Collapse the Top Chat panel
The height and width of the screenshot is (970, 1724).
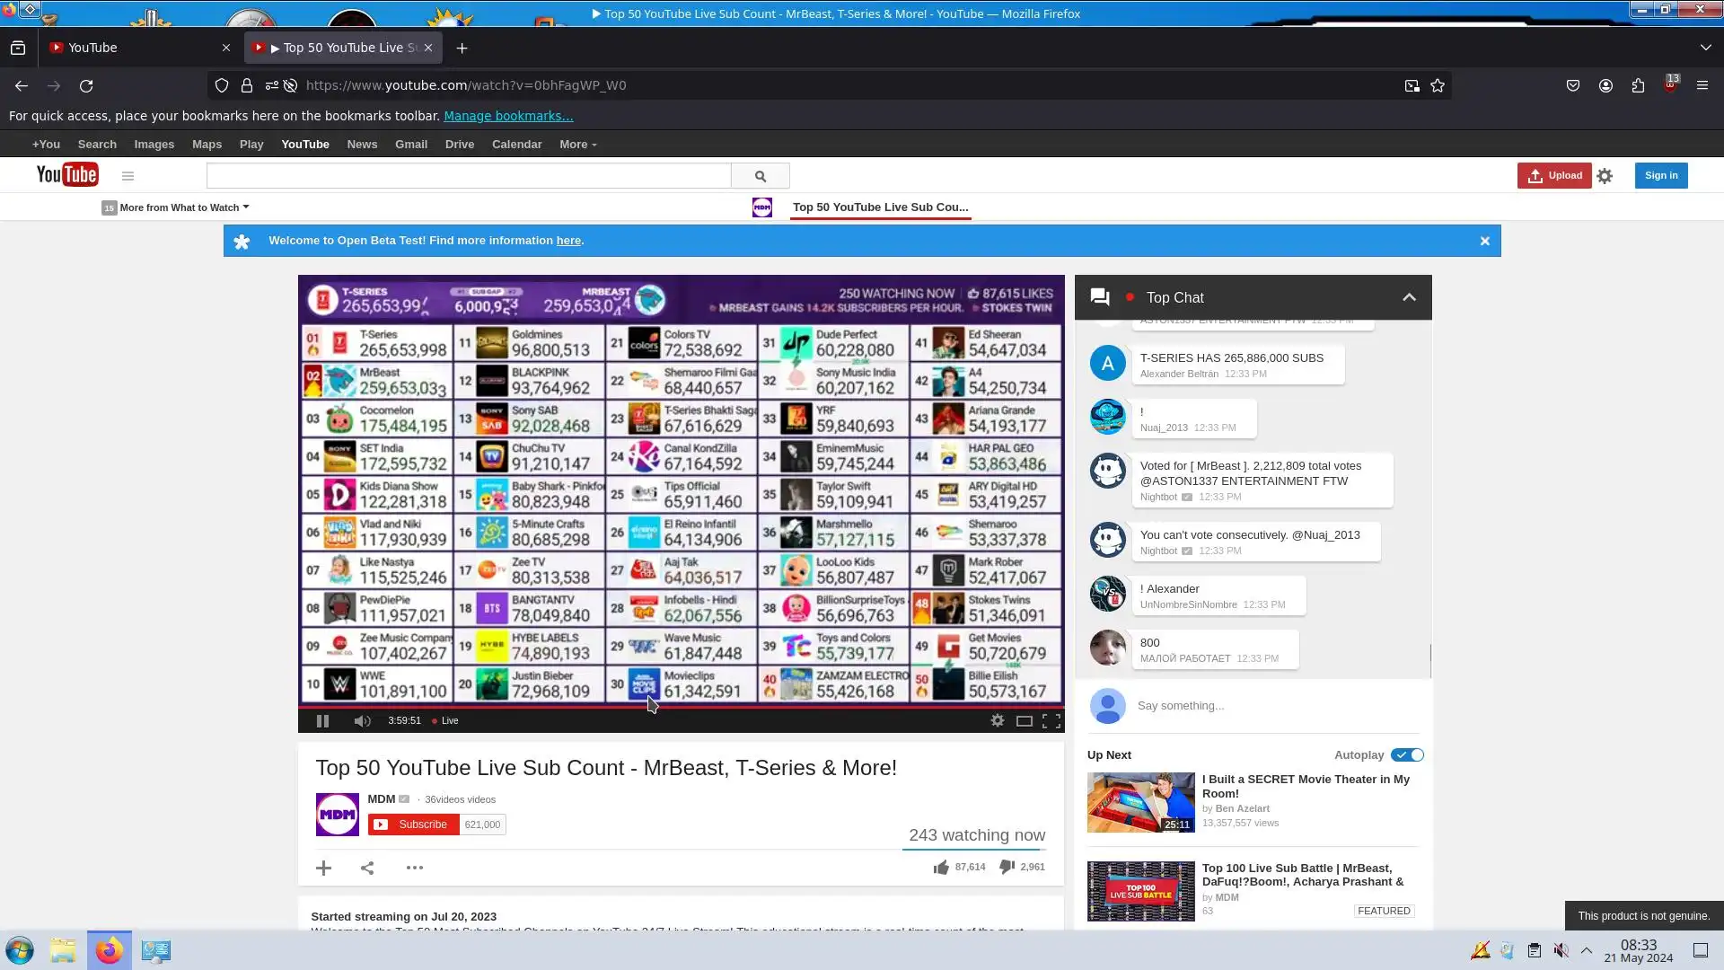[x=1409, y=298]
